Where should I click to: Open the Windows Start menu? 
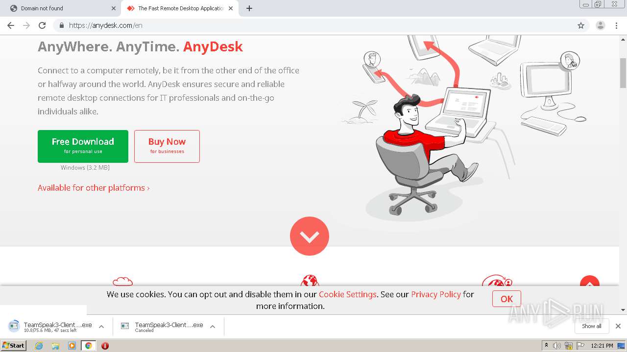13,346
